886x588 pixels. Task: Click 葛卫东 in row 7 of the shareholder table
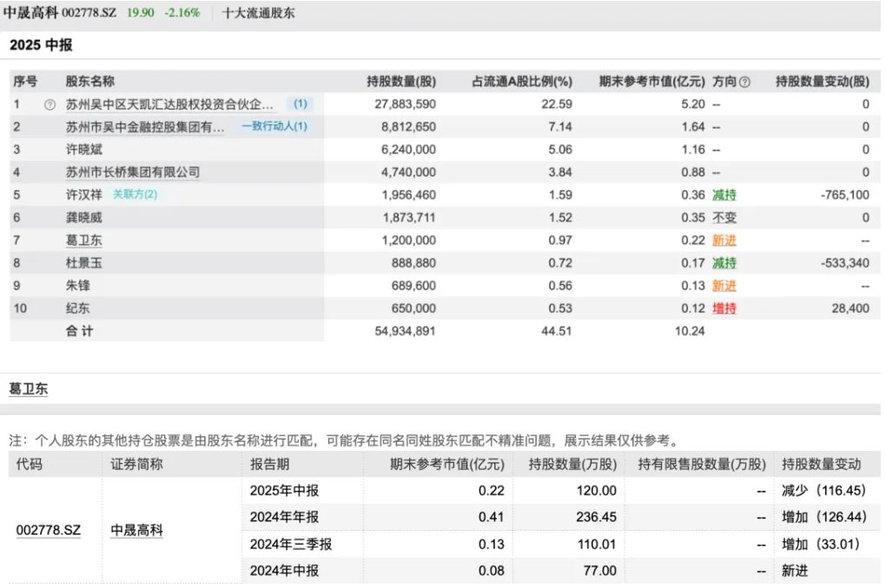coord(84,241)
